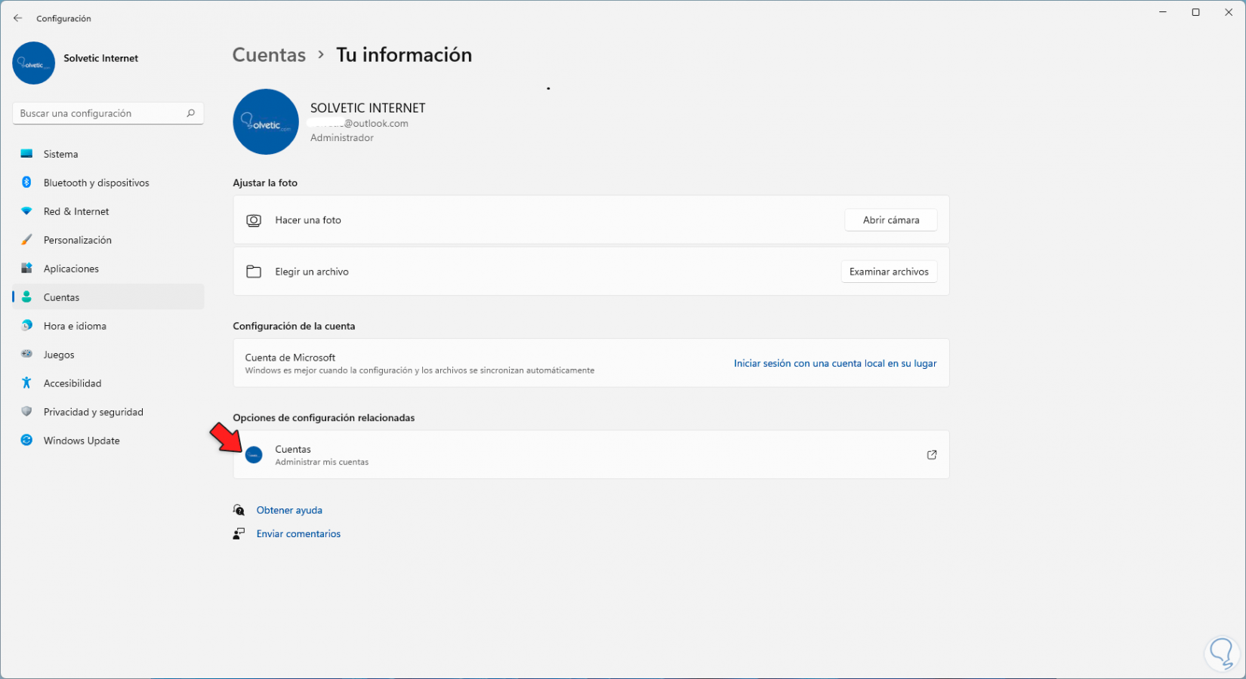1246x679 pixels.
Task: Click the Personalización paintbrush icon
Action: [x=26, y=240]
